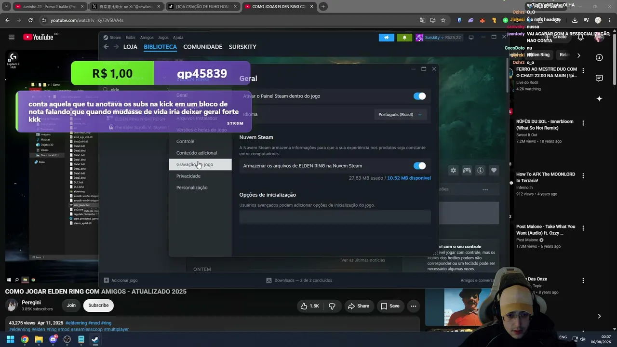Click the Steam announcements megaphone button
The height and width of the screenshot is (347, 617).
pos(386,37)
